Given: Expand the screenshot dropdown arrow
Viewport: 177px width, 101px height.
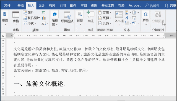Looking at the screenshot, I should coord(47,23).
